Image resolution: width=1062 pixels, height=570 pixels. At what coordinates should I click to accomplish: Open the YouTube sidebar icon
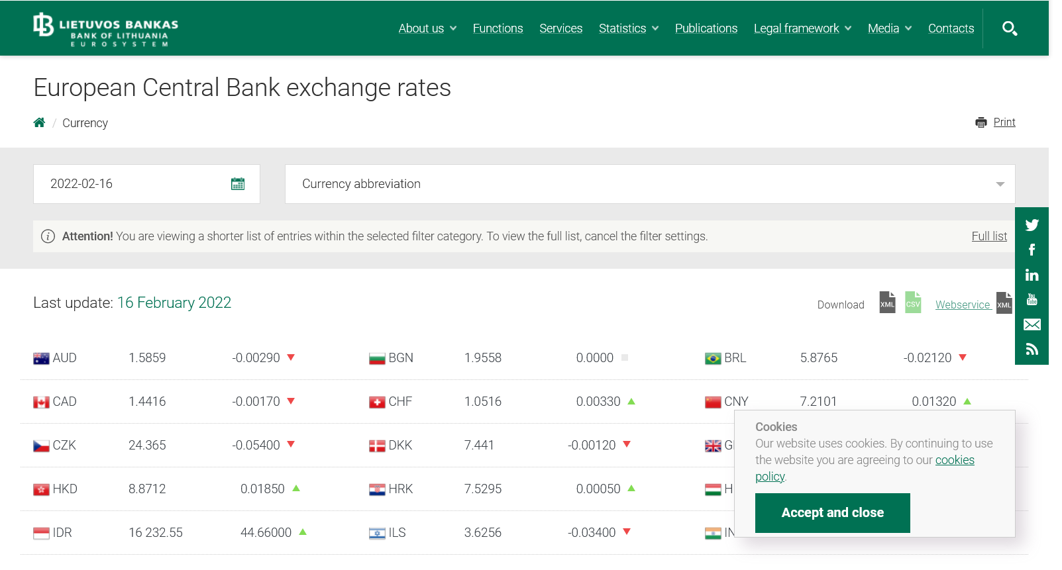click(1032, 300)
